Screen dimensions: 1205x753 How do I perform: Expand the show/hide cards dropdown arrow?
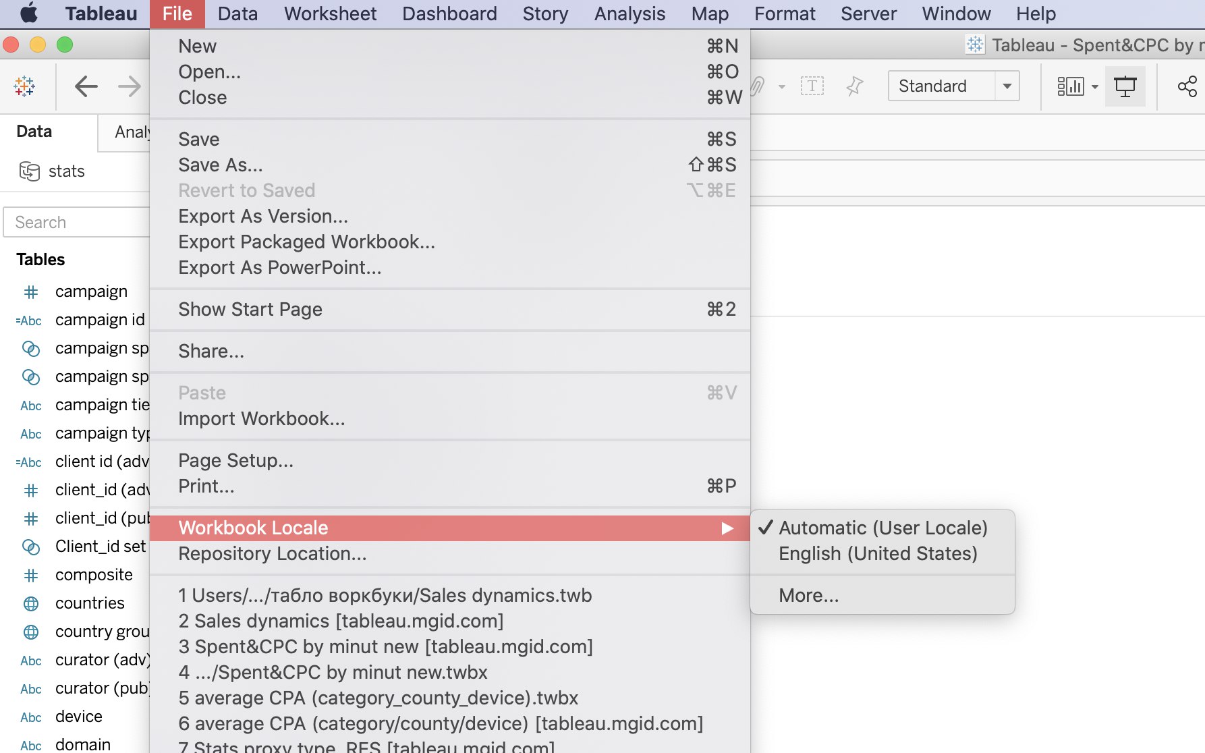click(x=1095, y=87)
